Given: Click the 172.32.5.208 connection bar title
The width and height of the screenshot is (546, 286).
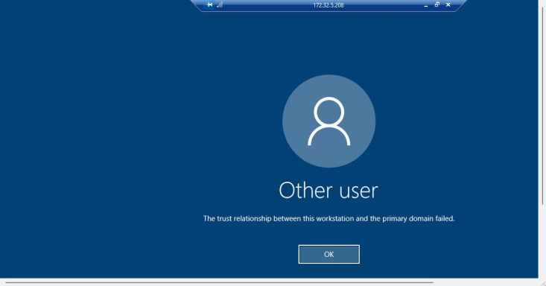Looking at the screenshot, I should pos(328,5).
